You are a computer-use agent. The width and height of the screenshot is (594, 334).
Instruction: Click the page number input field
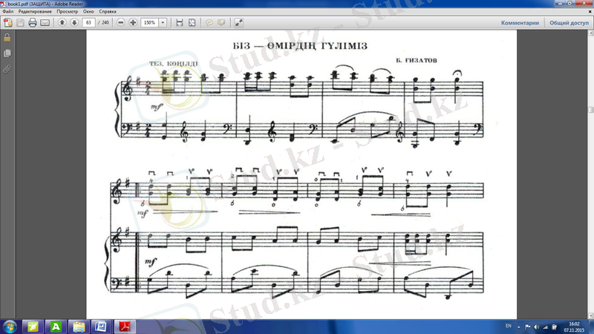pos(90,23)
